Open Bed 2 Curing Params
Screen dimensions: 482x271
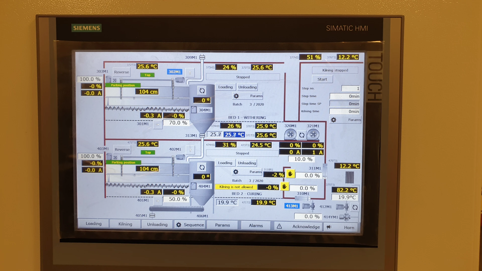[x=247, y=172]
